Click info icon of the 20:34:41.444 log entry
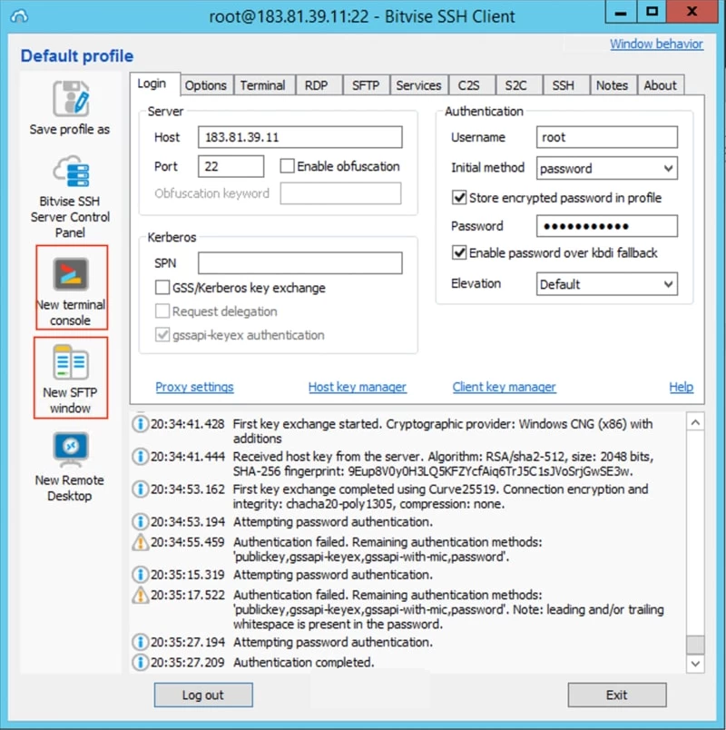 pyautogui.click(x=140, y=457)
